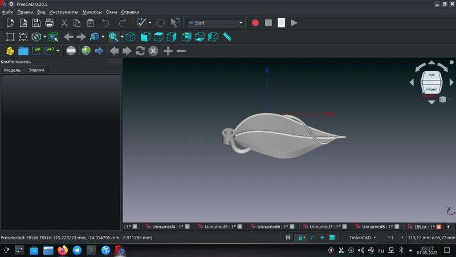Open the TinkerCAD navigation style dropdown
This screenshot has width=456, height=257.
pos(363,238)
